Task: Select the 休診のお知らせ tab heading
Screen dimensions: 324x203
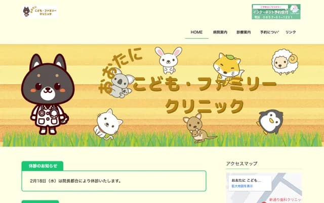Action: click(x=43, y=166)
